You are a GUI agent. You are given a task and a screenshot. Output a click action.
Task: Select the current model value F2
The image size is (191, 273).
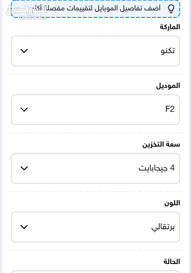[170, 109]
